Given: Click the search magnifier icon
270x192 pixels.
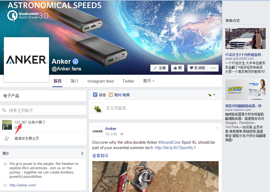Looking at the screenshot, I should (x=4, y=110).
